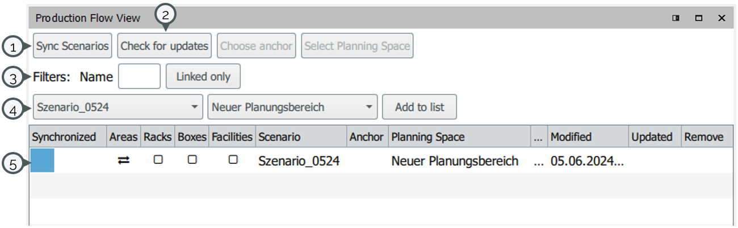Maximize the Production Flow View panel
The width and height of the screenshot is (738, 228).
click(x=699, y=18)
